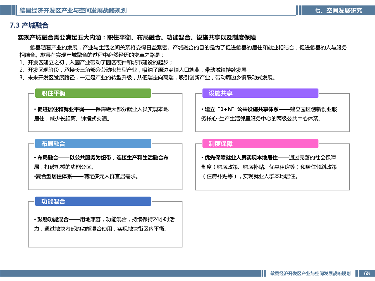Click the line beginning 务核心-生产生活邻里服务中心
Viewport: 375px width, 281px height.
pos(261,119)
